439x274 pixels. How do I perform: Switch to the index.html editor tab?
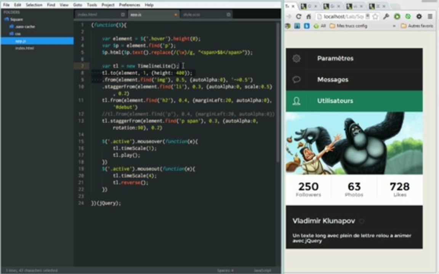click(101, 14)
